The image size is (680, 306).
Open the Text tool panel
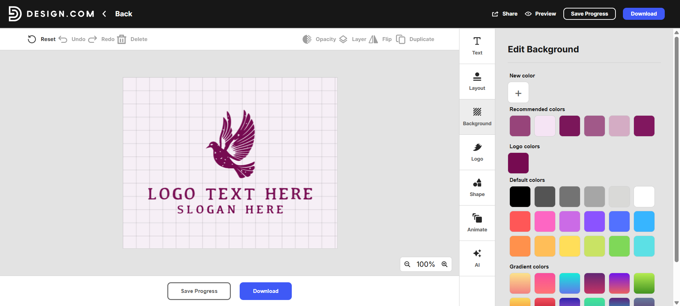tap(477, 46)
